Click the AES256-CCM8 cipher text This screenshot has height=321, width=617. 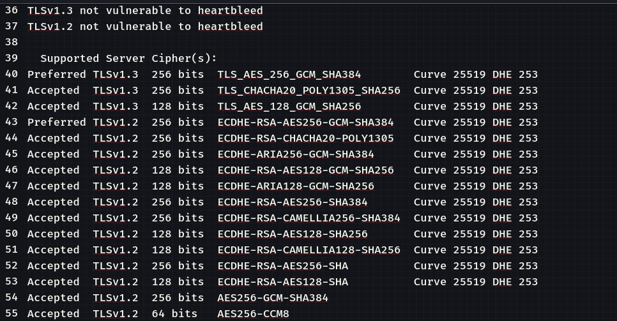(253, 313)
